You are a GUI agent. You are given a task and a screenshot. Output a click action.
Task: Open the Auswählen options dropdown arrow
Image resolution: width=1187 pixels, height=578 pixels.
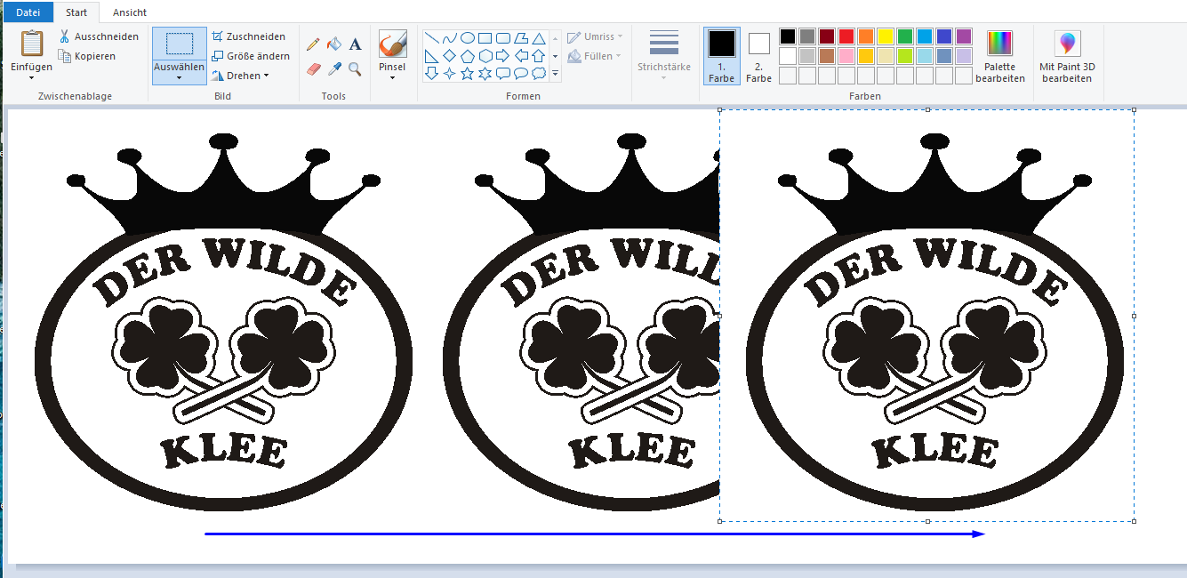tap(180, 77)
